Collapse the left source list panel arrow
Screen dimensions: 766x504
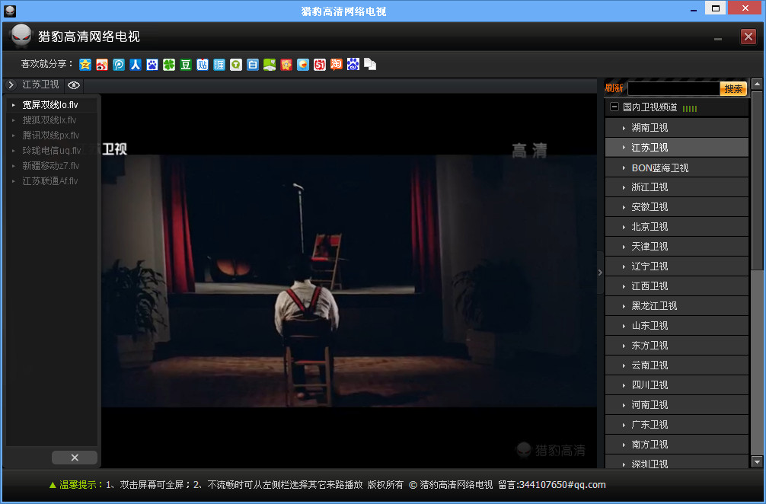coord(11,85)
